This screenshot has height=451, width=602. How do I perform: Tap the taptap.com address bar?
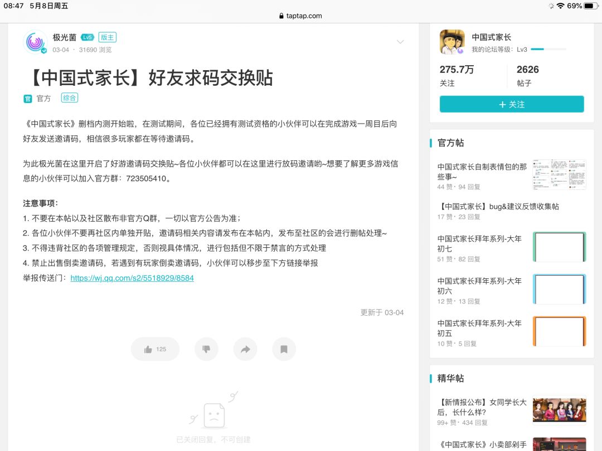click(x=301, y=16)
